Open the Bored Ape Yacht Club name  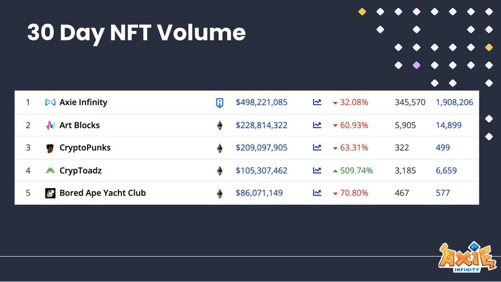pos(102,193)
